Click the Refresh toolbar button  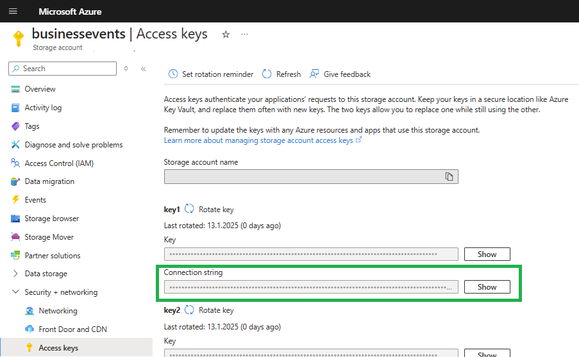[x=281, y=74]
